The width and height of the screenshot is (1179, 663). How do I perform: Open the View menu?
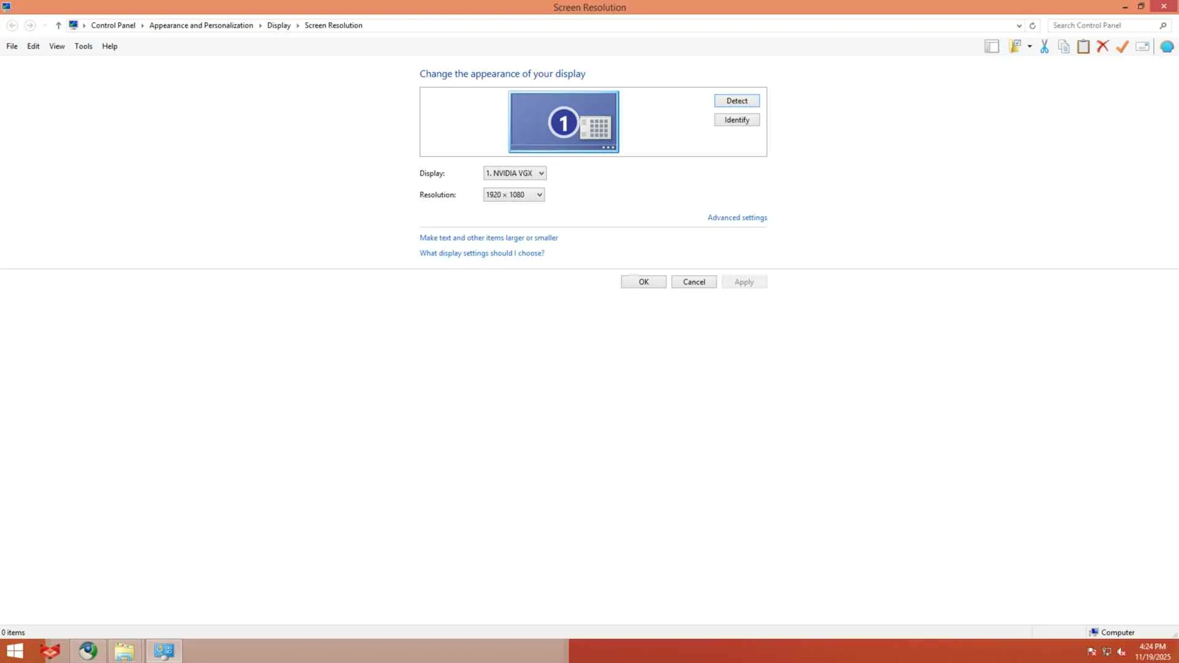pyautogui.click(x=56, y=46)
